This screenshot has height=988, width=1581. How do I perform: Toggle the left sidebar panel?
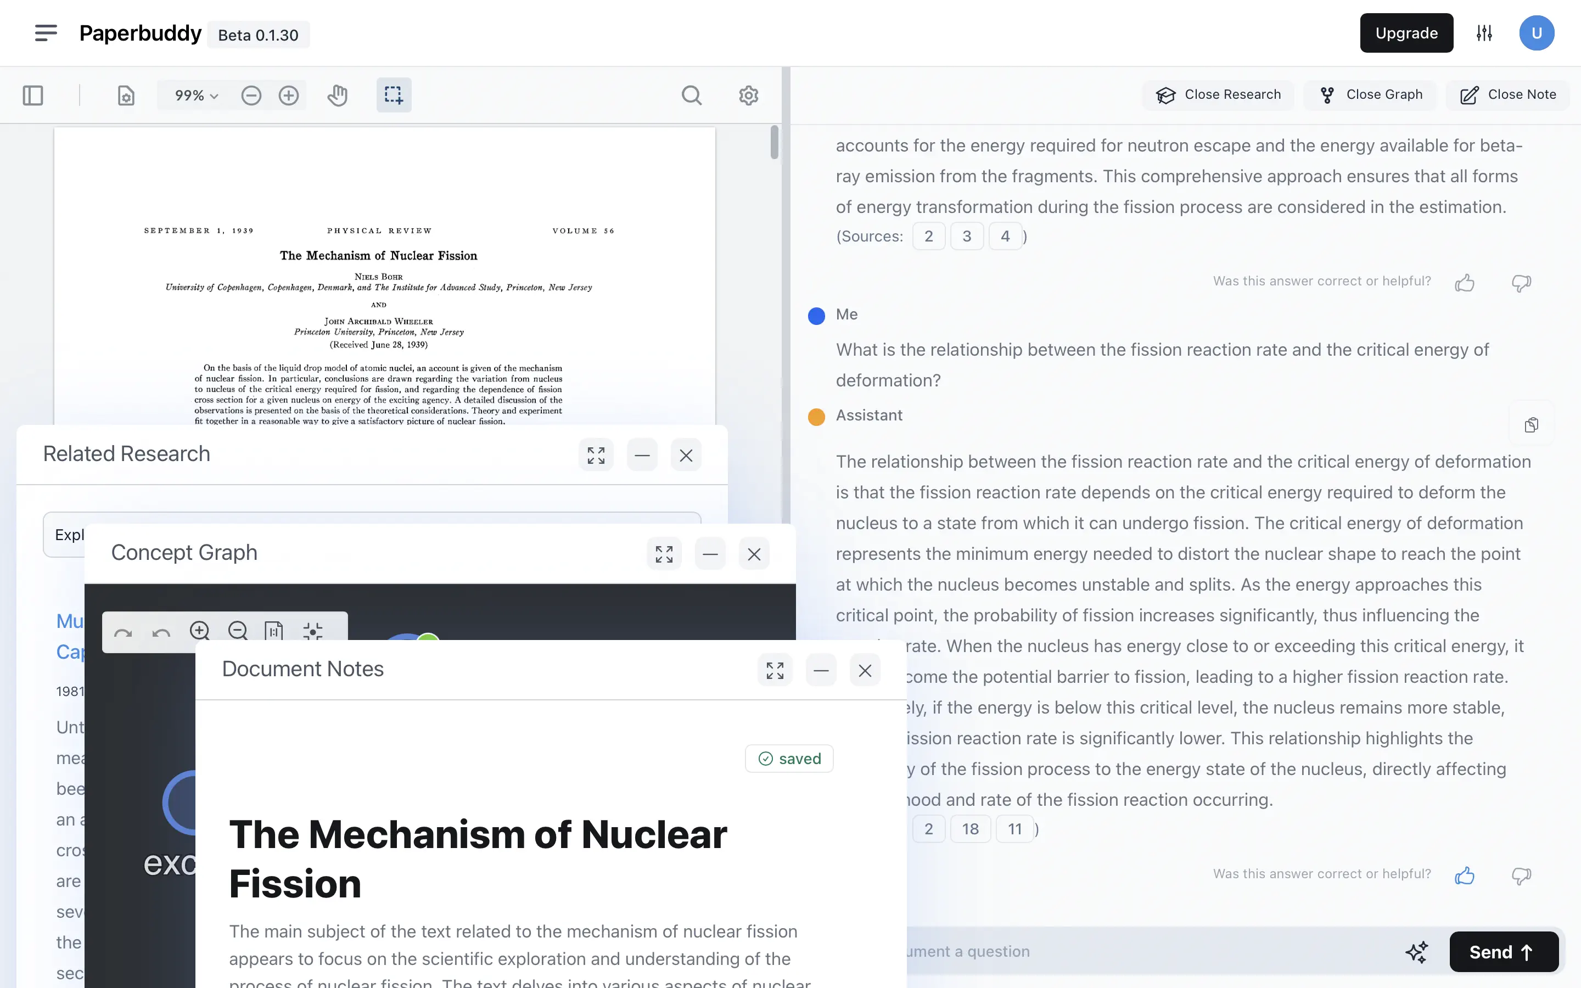pyautogui.click(x=33, y=95)
